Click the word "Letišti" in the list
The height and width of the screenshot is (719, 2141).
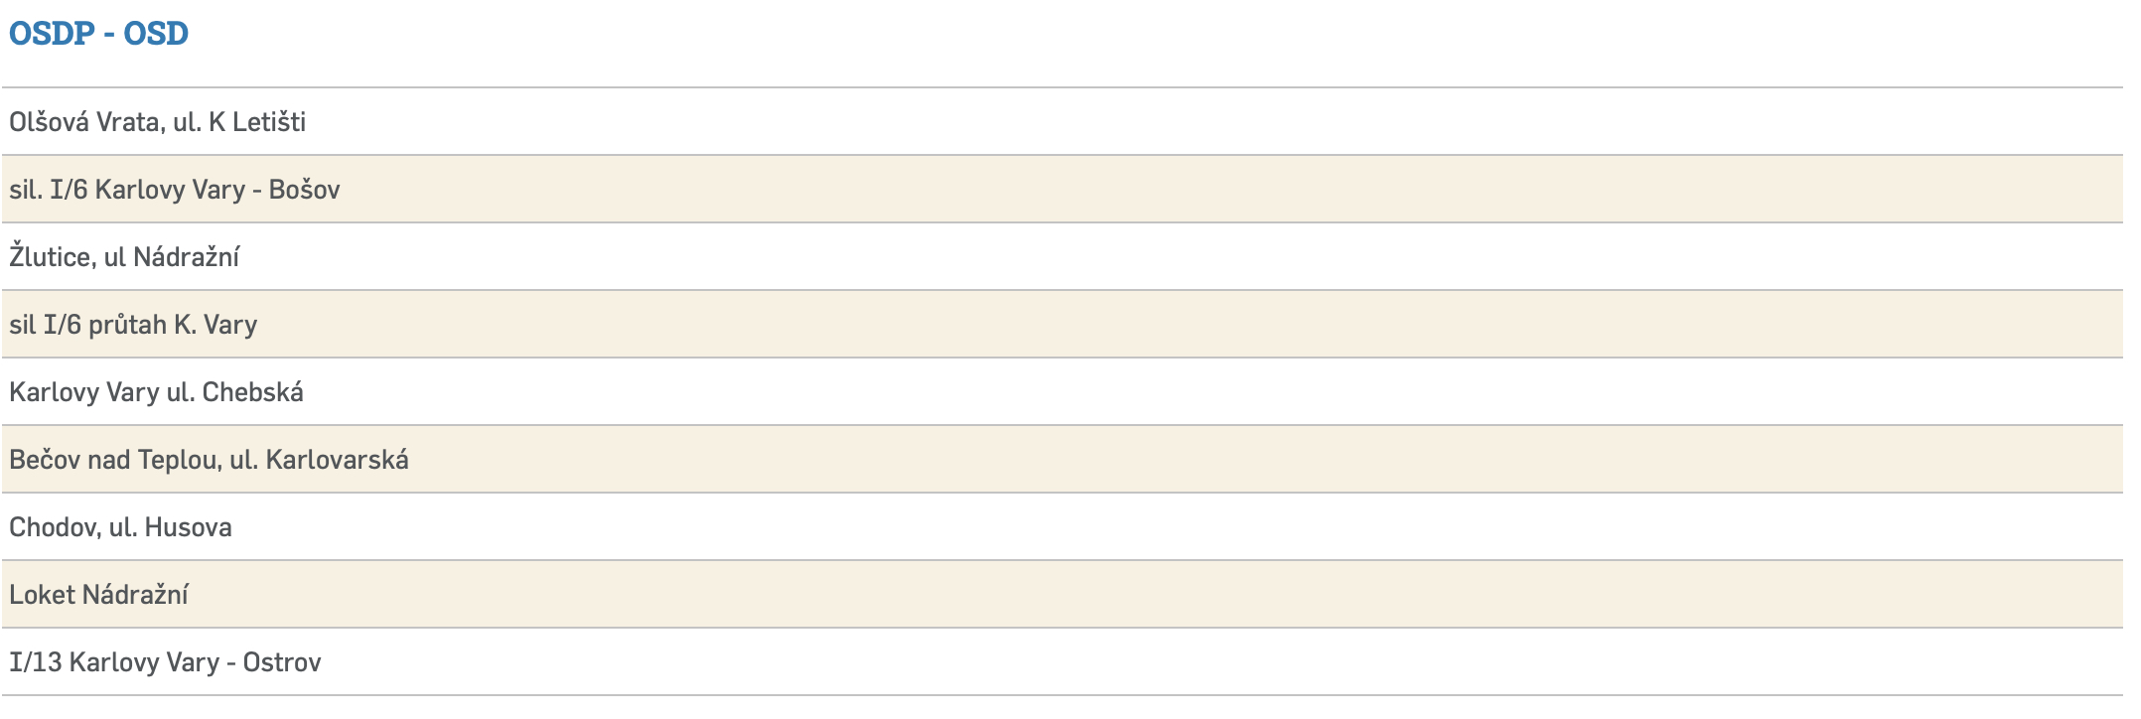pyautogui.click(x=269, y=122)
